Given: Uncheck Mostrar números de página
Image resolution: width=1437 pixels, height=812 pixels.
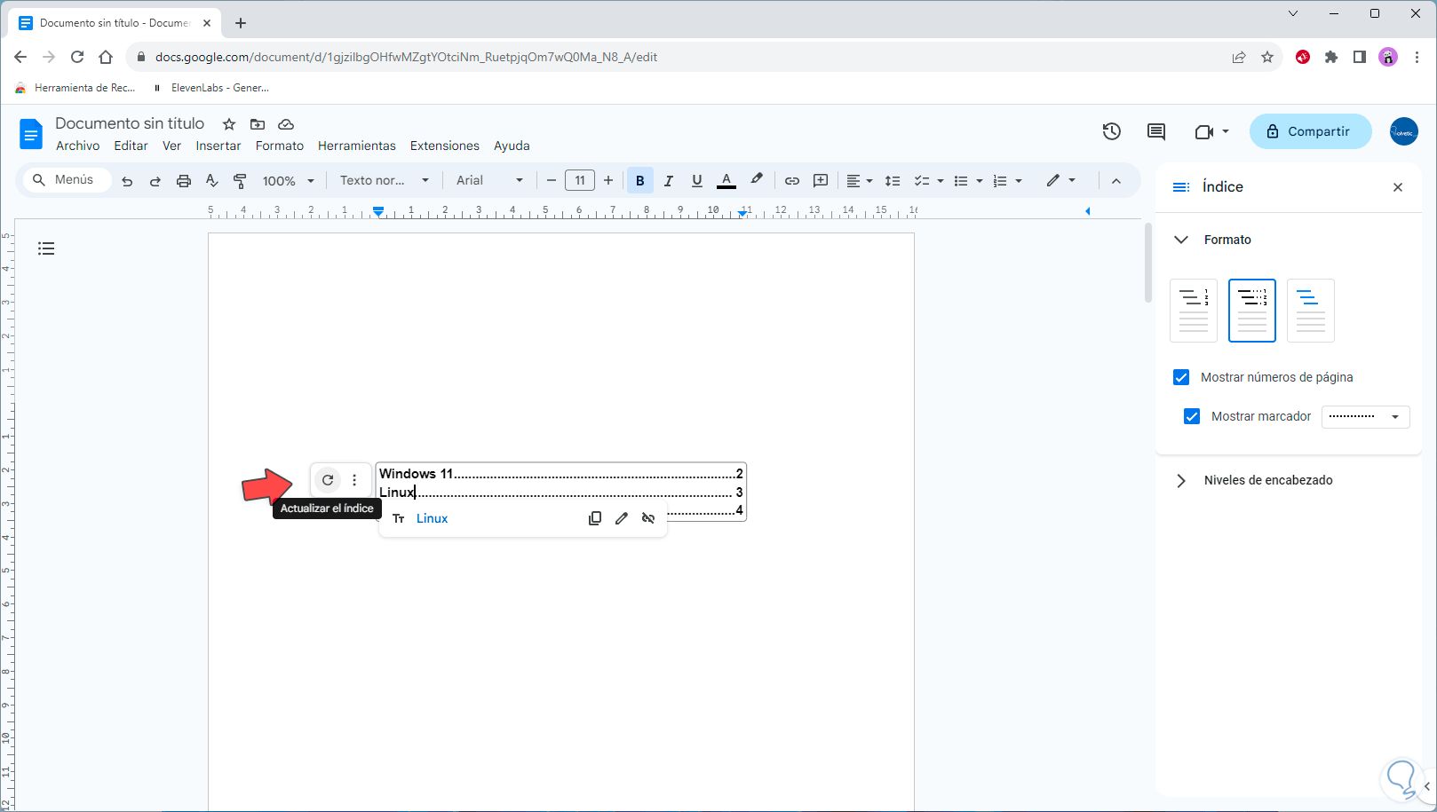Looking at the screenshot, I should pyautogui.click(x=1181, y=377).
